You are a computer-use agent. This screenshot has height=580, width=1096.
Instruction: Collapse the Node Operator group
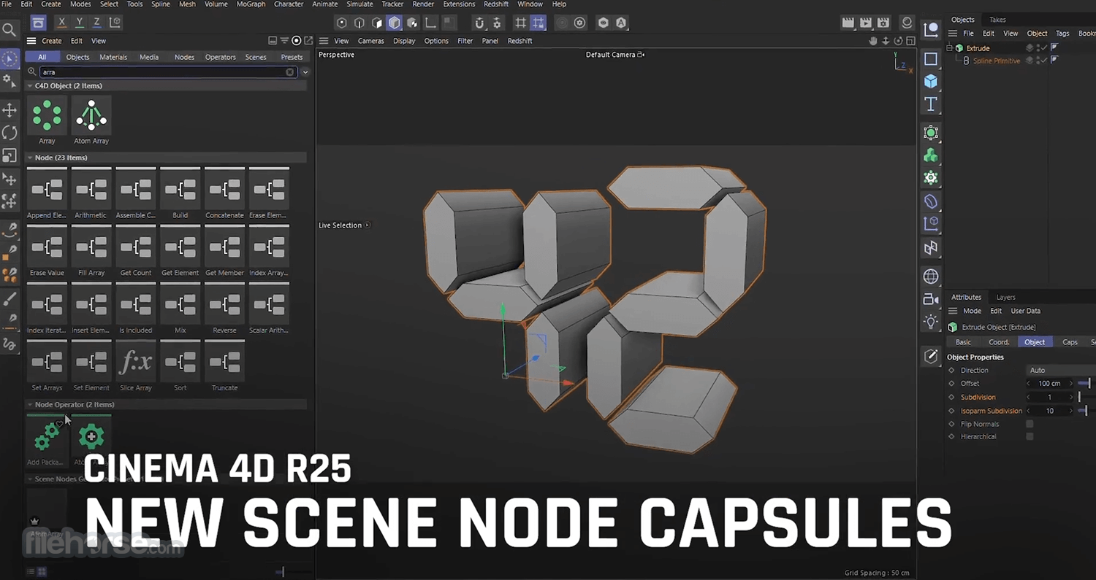pos(30,405)
